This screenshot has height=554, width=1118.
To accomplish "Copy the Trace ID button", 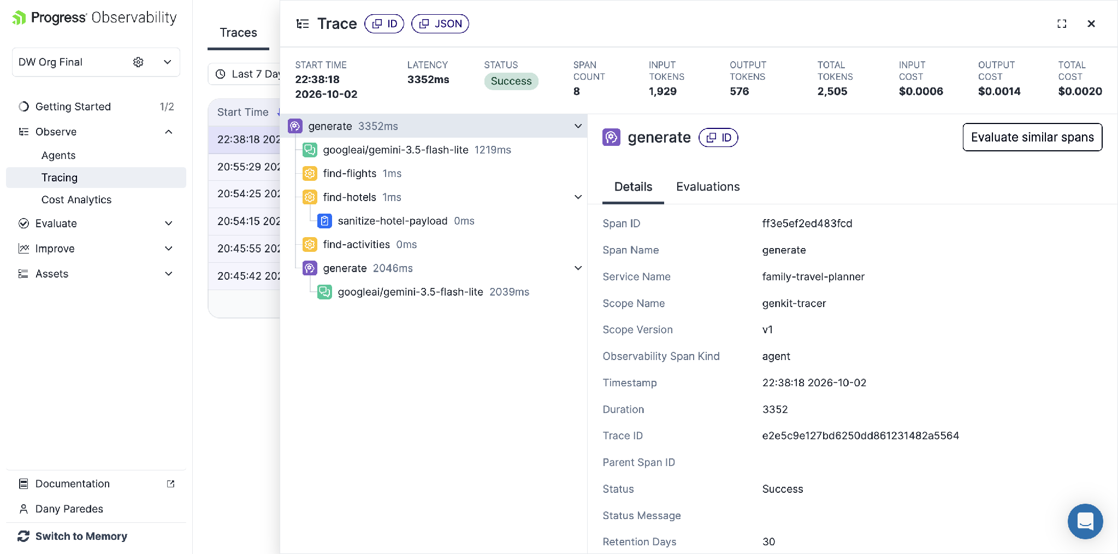I will point(385,23).
